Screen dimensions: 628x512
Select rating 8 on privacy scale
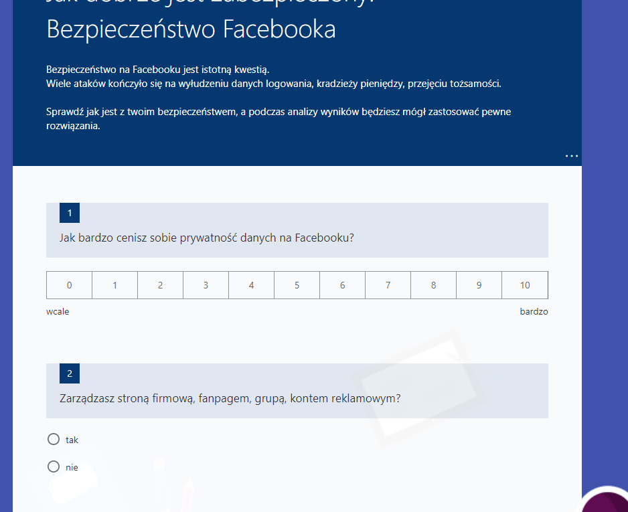coord(433,285)
